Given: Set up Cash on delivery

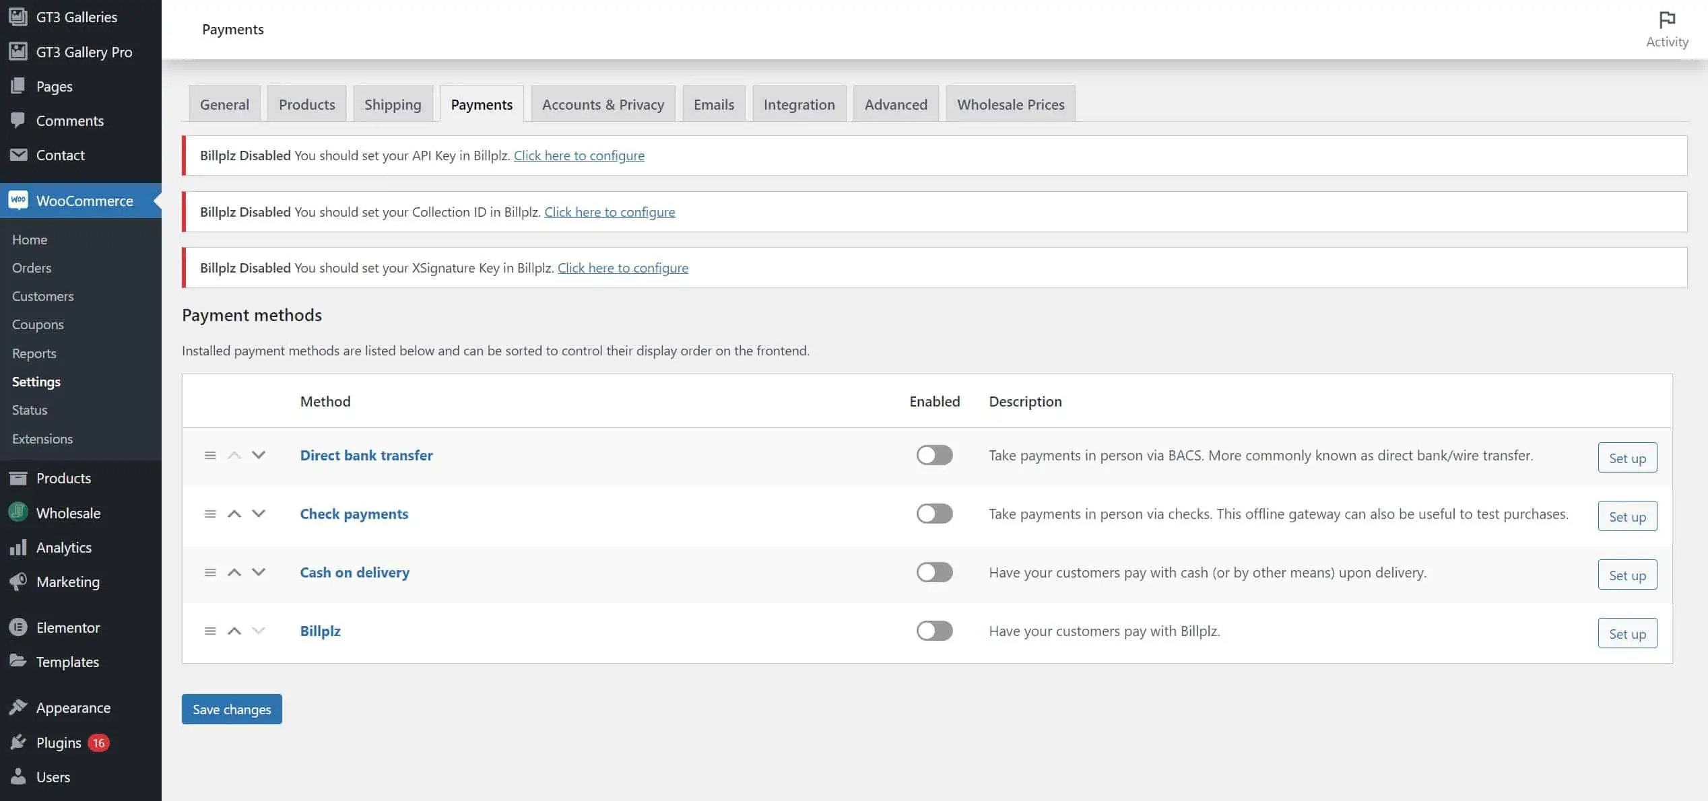Looking at the screenshot, I should point(1627,575).
